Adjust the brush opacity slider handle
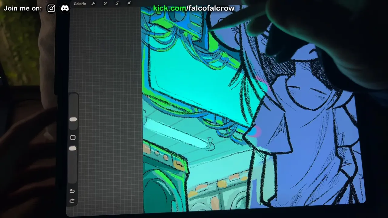The width and height of the screenshot is (388, 218). point(73,148)
